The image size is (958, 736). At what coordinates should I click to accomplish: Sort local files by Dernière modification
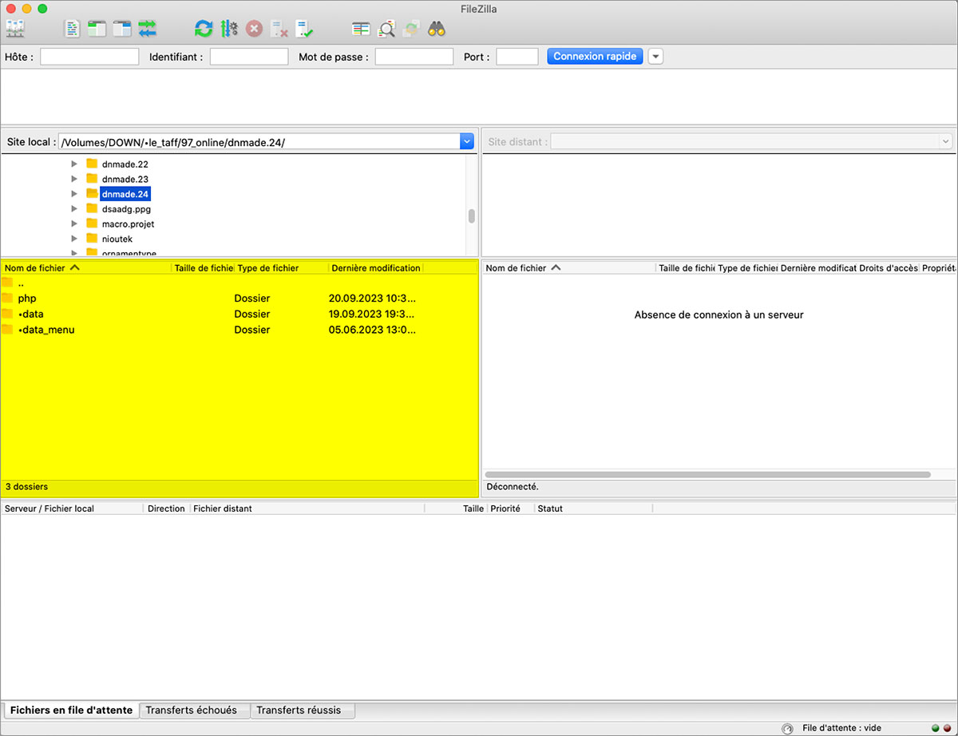point(375,268)
